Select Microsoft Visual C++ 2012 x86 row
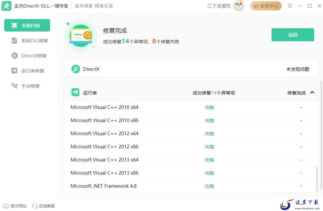323x211 pixels. click(x=191, y=147)
